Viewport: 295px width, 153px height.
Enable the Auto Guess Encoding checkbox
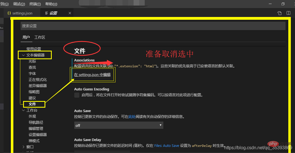point(77,95)
